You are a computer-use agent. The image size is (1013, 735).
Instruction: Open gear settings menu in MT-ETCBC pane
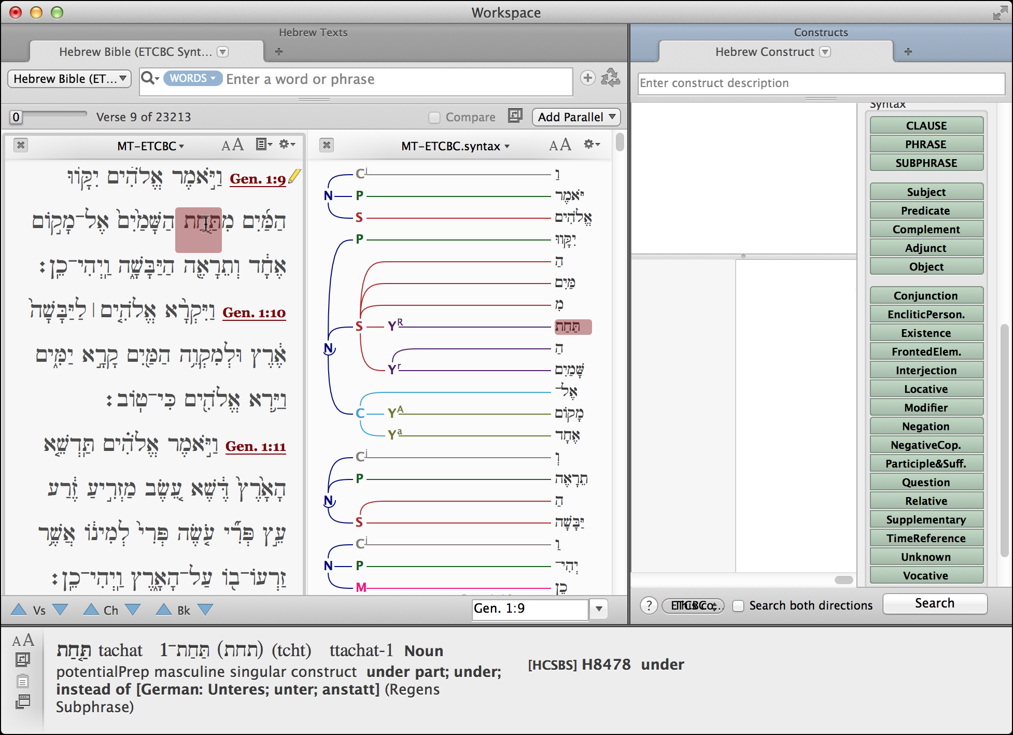pyautogui.click(x=287, y=144)
